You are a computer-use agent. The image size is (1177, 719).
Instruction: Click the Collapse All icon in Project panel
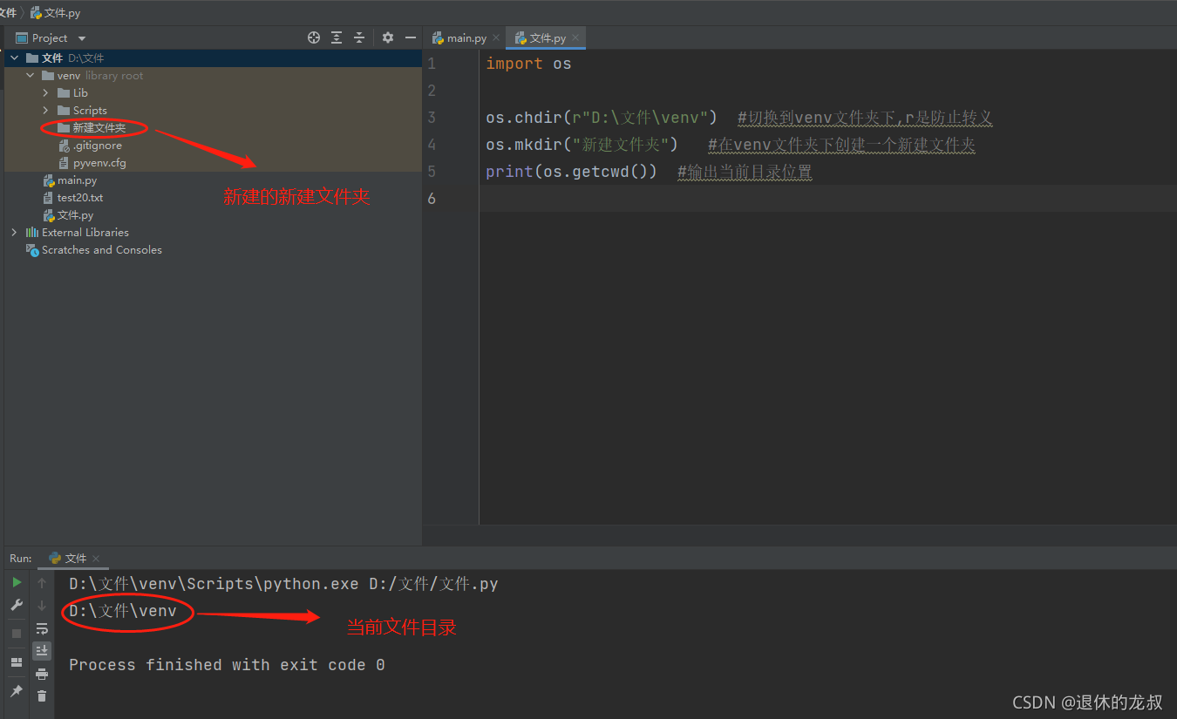pyautogui.click(x=359, y=37)
